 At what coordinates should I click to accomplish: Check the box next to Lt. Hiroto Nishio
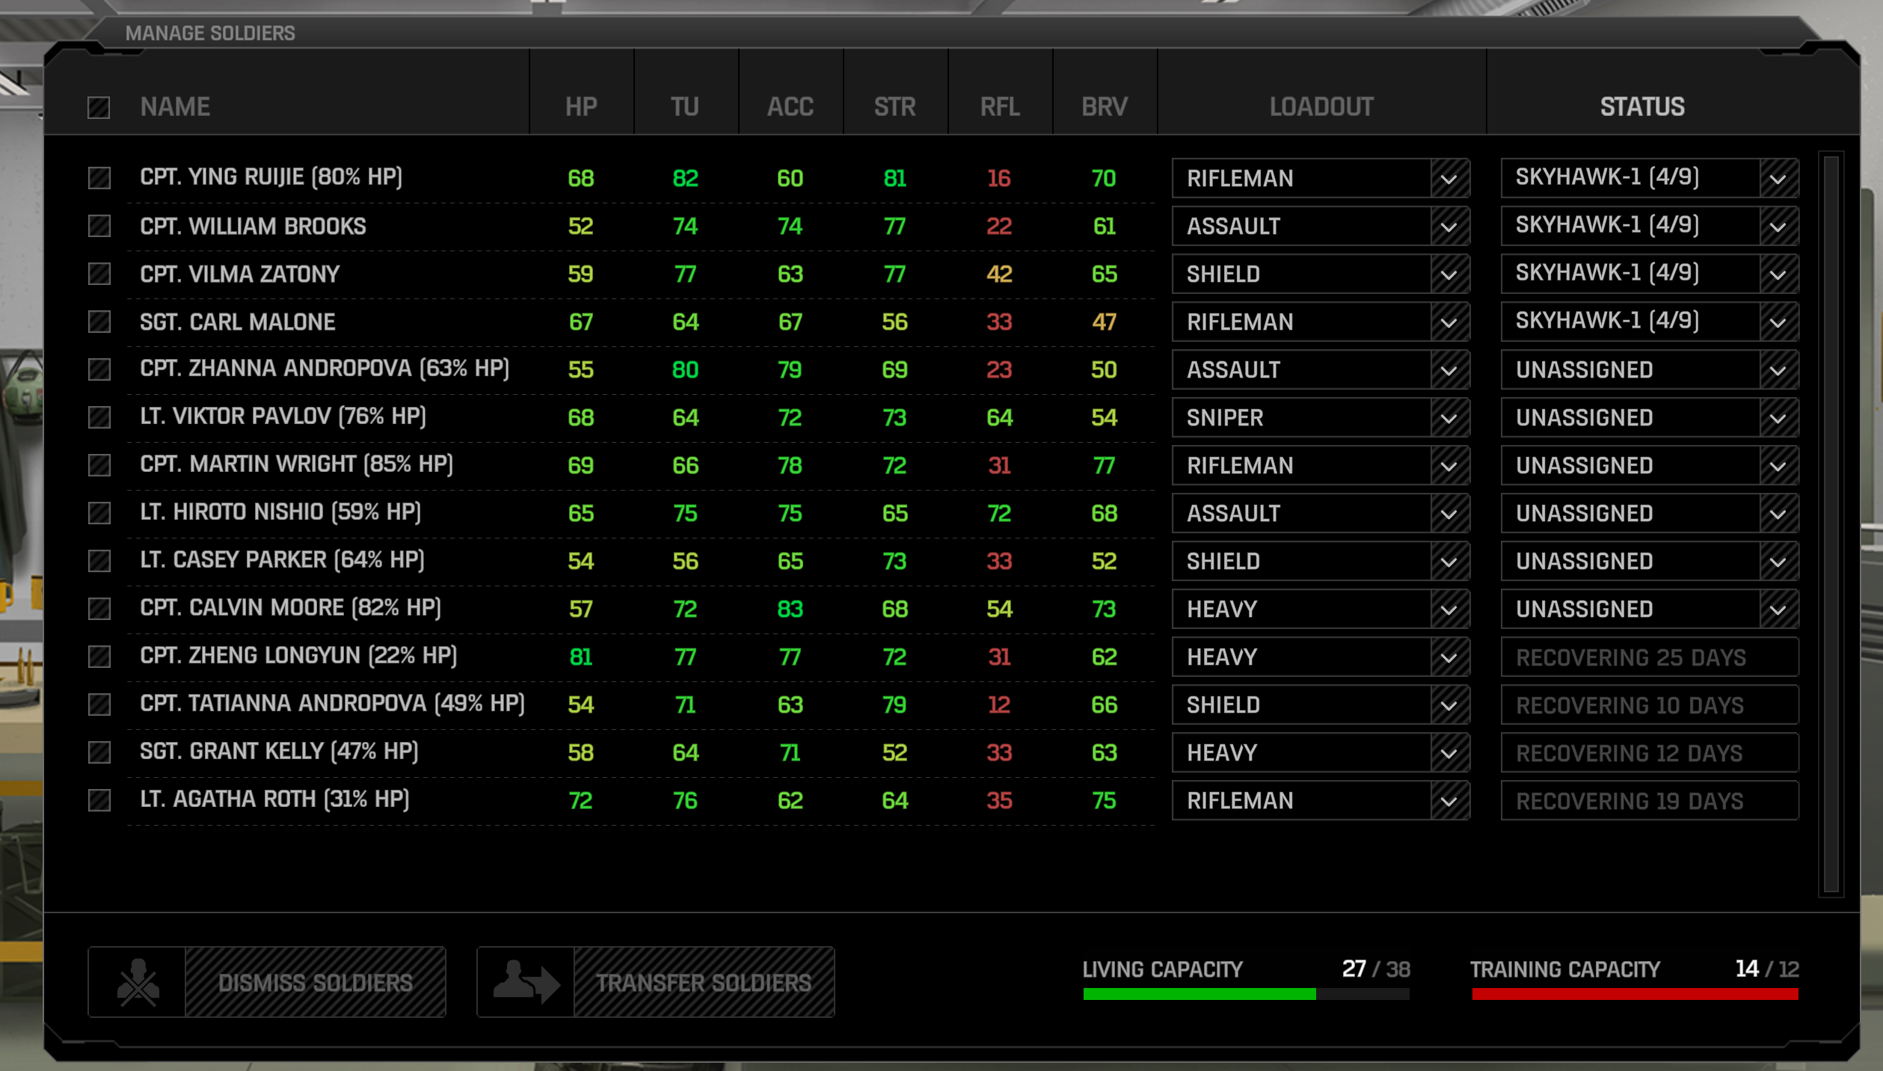pos(99,513)
